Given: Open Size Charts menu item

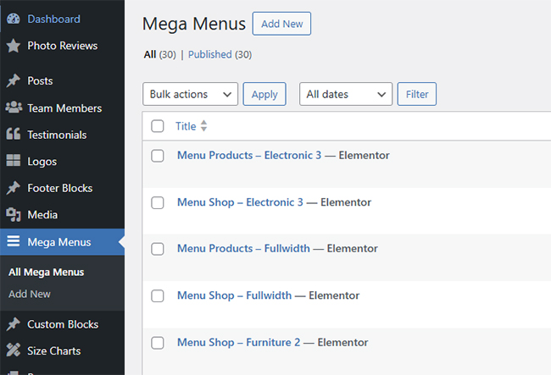Looking at the screenshot, I should 54,350.
